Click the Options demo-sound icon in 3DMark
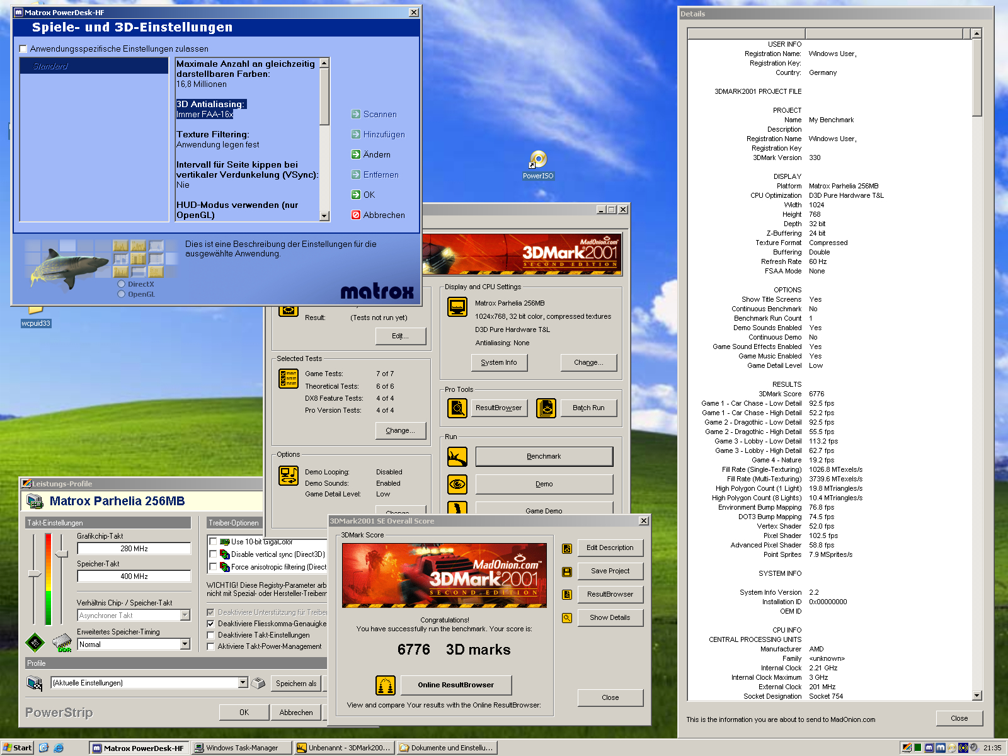This screenshot has width=1008, height=756. [289, 476]
